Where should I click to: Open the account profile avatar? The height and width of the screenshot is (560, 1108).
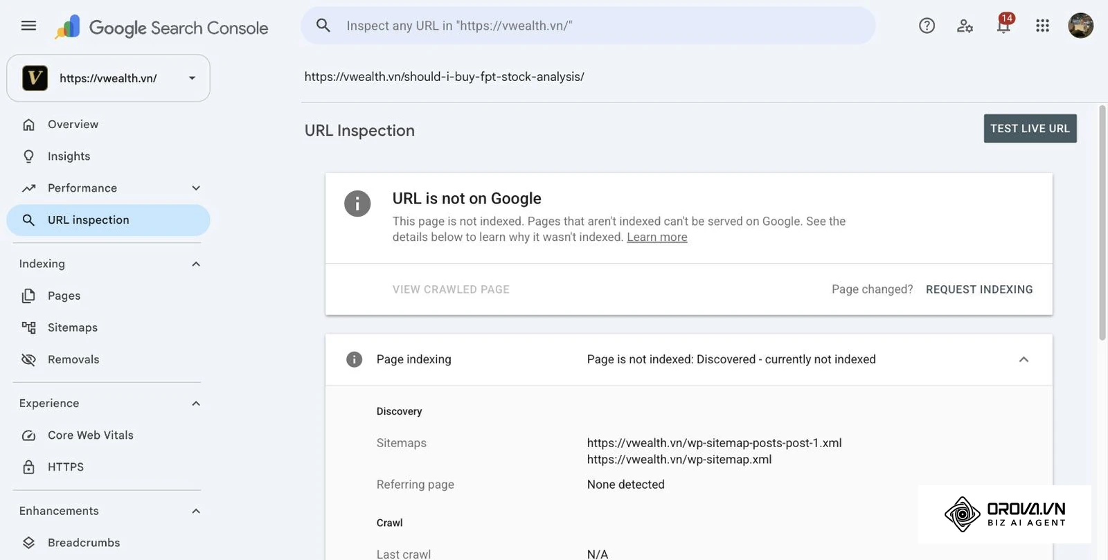pos(1080,26)
